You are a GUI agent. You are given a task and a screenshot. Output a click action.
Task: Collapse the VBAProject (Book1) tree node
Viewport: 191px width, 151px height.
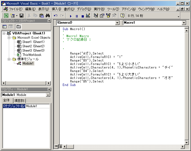click(4, 33)
